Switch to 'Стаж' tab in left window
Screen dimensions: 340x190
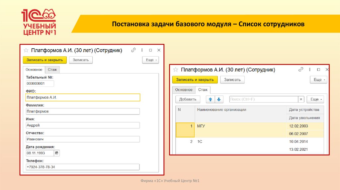(x=52, y=70)
